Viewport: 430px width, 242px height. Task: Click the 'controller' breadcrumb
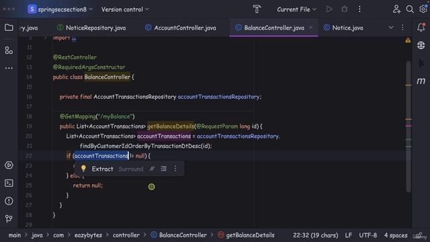tap(126, 235)
